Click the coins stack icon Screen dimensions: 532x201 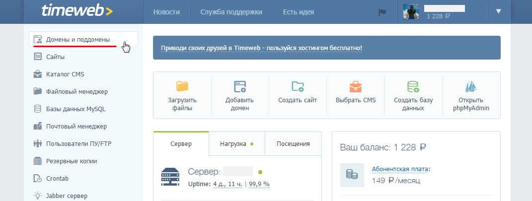(352, 175)
